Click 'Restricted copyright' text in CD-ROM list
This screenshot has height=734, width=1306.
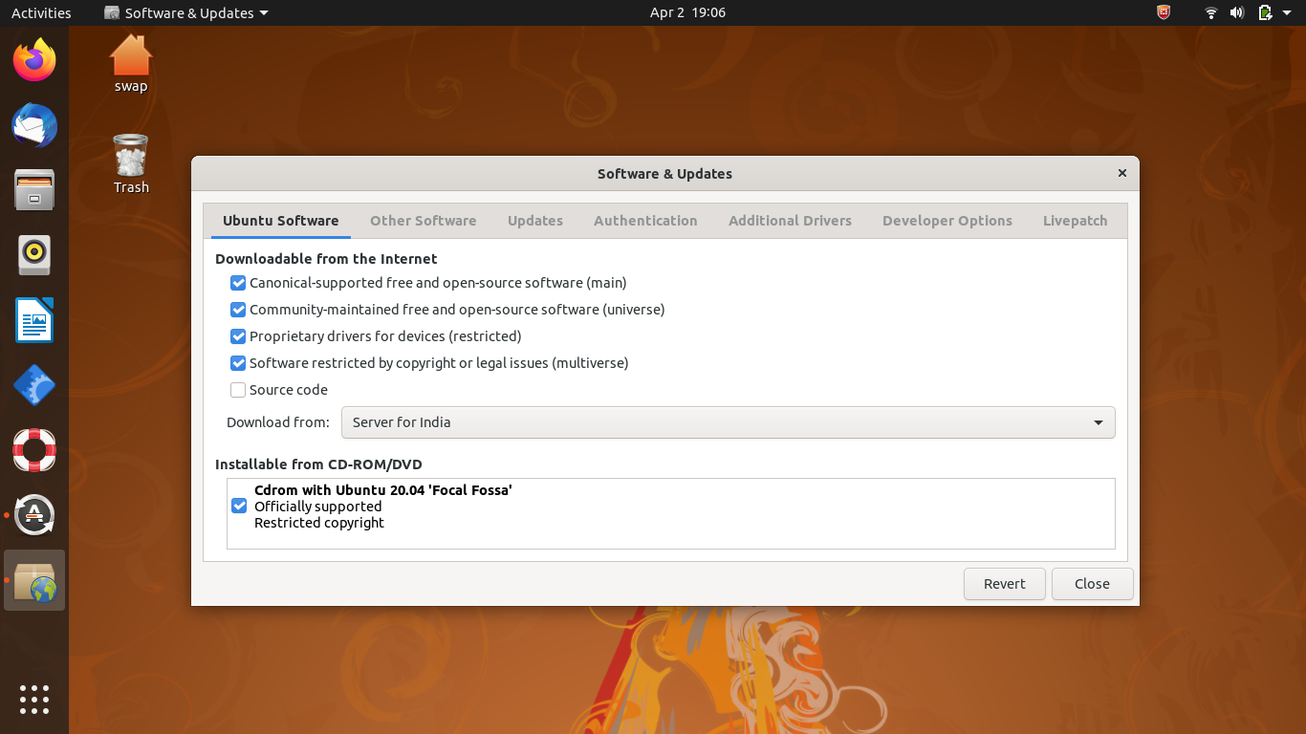[319, 523]
